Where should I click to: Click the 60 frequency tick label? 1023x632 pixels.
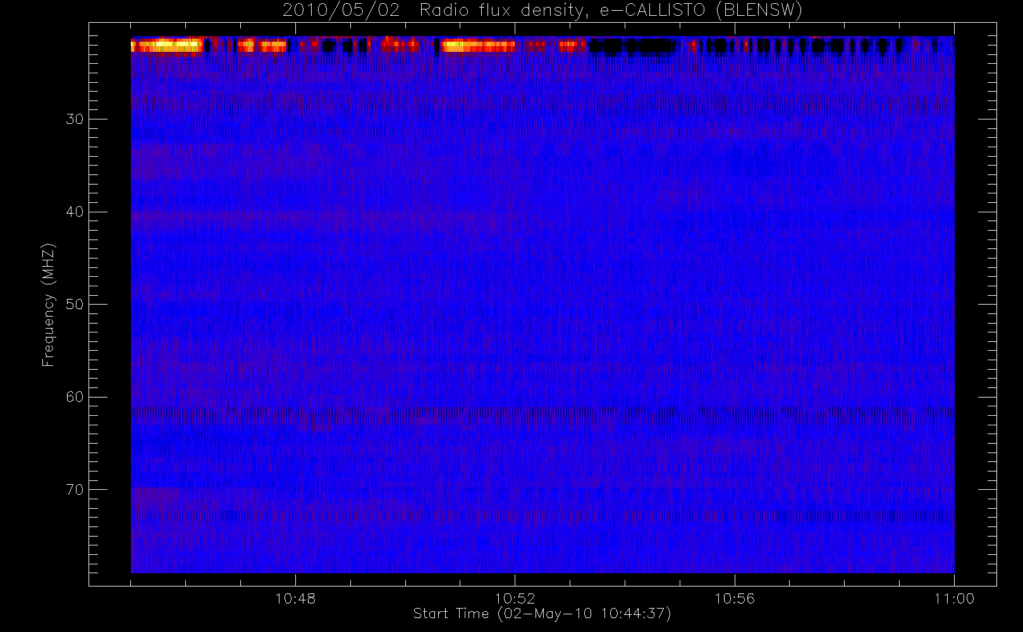coord(75,397)
